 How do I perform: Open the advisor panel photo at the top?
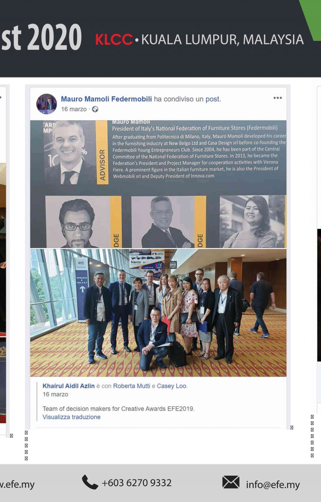point(158,184)
